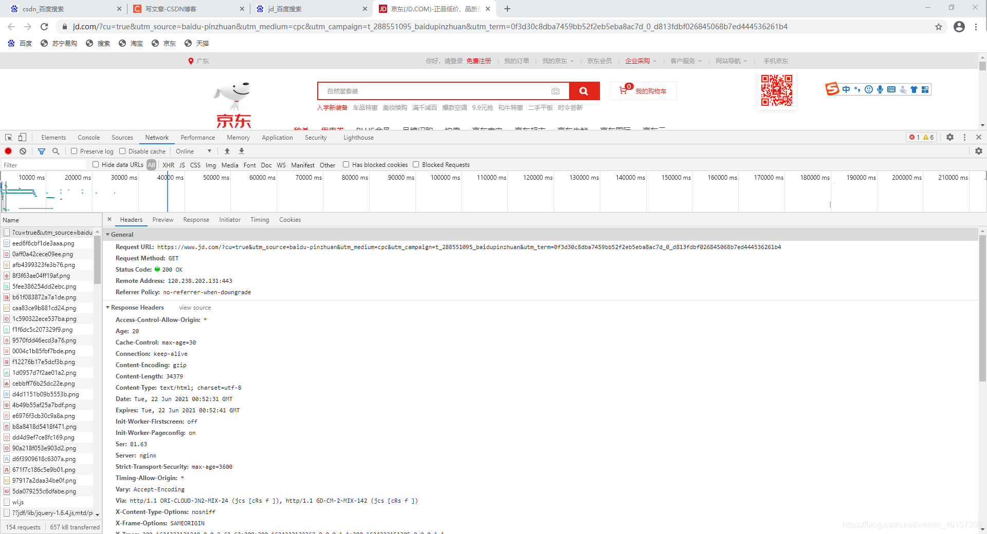Open the Online throttling dropdown
The width and height of the screenshot is (987, 534).
pos(194,151)
